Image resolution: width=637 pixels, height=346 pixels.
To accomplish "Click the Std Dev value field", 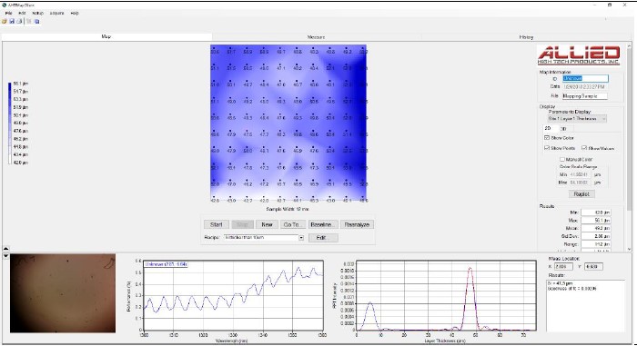I will (596, 236).
